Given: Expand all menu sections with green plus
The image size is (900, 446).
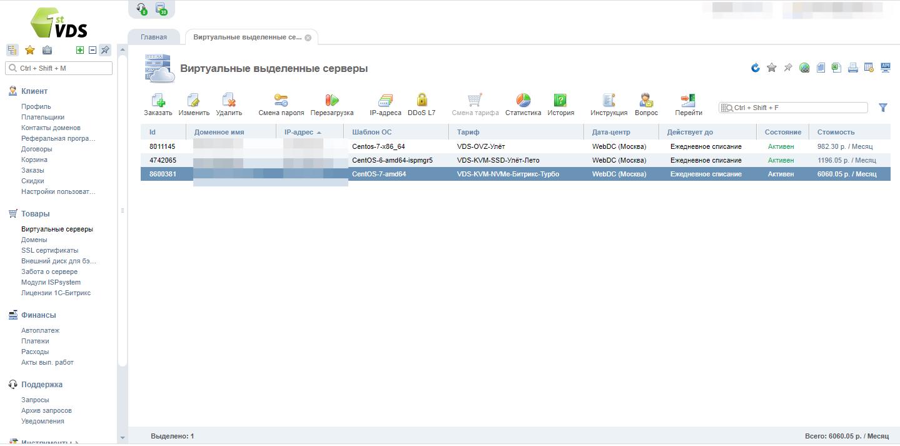Looking at the screenshot, I should pyautogui.click(x=79, y=50).
